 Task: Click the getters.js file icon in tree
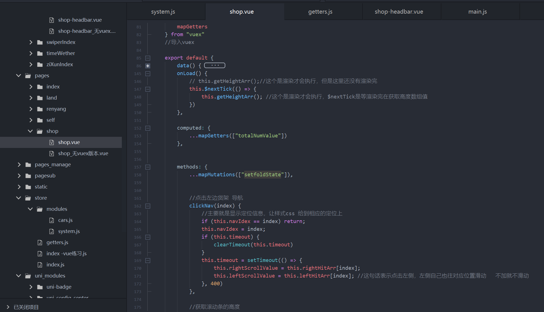coord(40,242)
